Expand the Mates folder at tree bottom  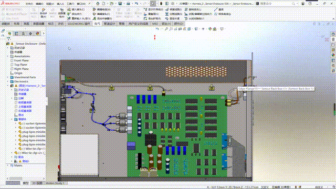coord(8,165)
